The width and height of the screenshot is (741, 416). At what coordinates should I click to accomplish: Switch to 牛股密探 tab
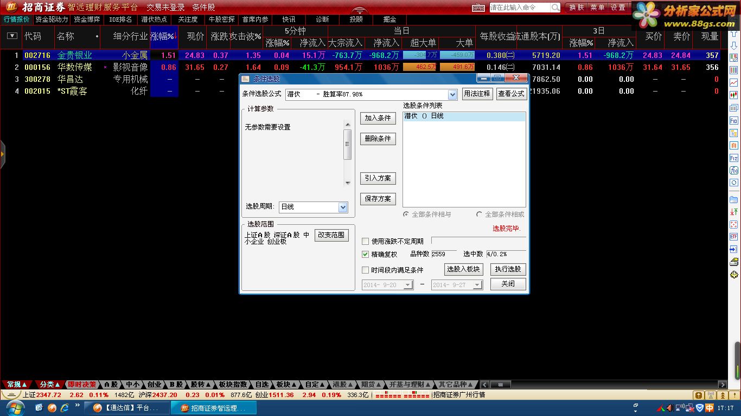221,19
